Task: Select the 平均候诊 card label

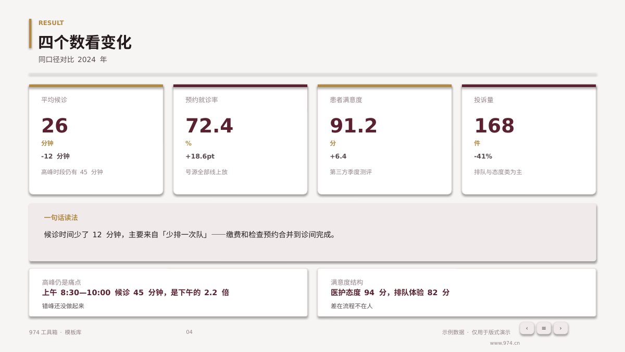Action: click(54, 100)
